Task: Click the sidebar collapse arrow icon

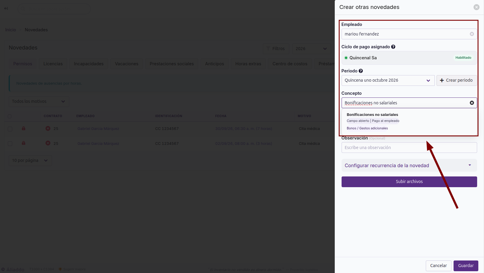Action: click(6, 8)
